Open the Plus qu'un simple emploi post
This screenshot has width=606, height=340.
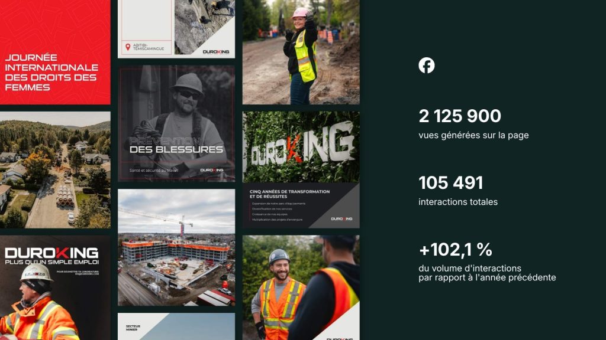(55, 288)
